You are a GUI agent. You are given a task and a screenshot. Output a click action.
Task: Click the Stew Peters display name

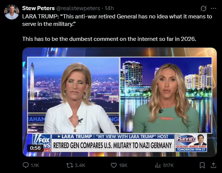point(38,8)
